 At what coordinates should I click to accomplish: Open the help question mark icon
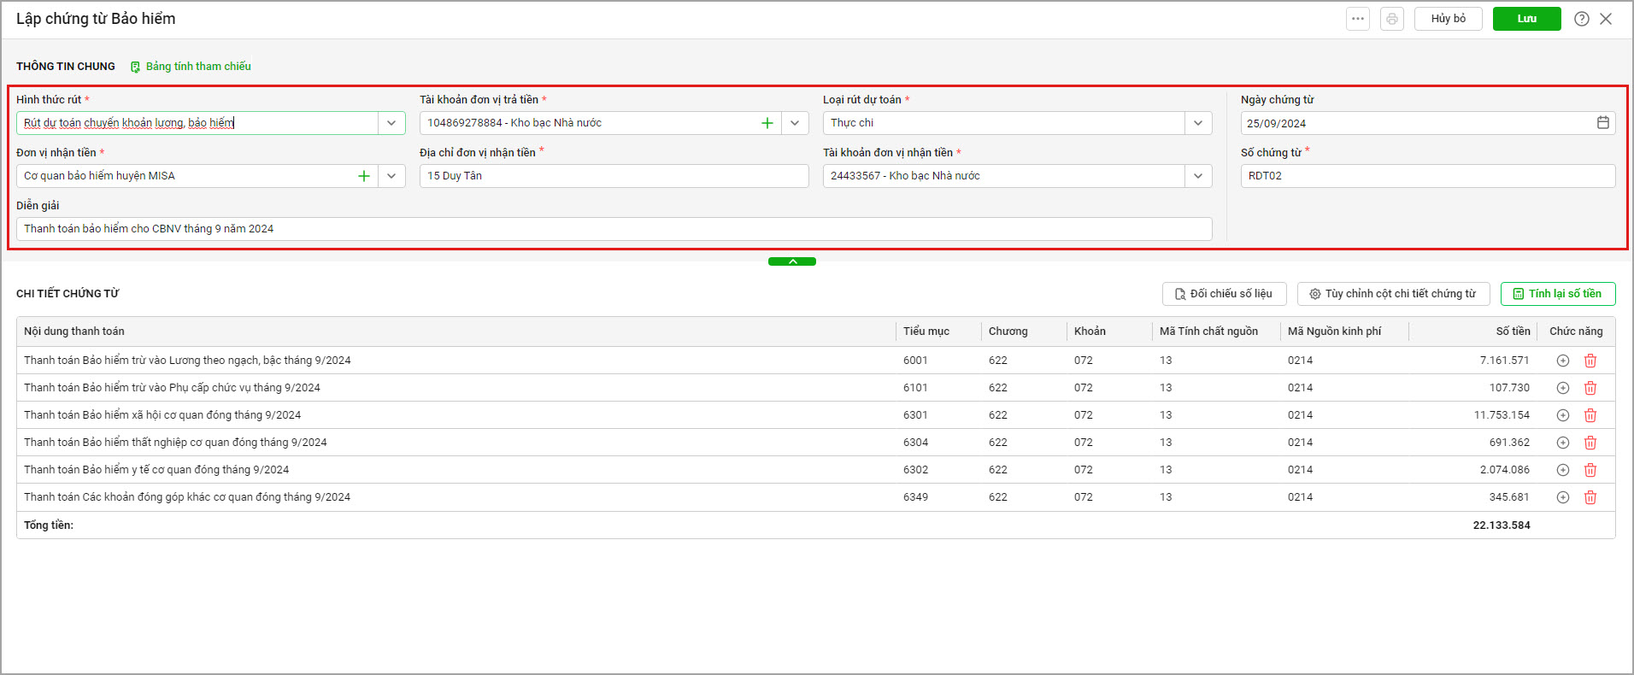(x=1582, y=19)
